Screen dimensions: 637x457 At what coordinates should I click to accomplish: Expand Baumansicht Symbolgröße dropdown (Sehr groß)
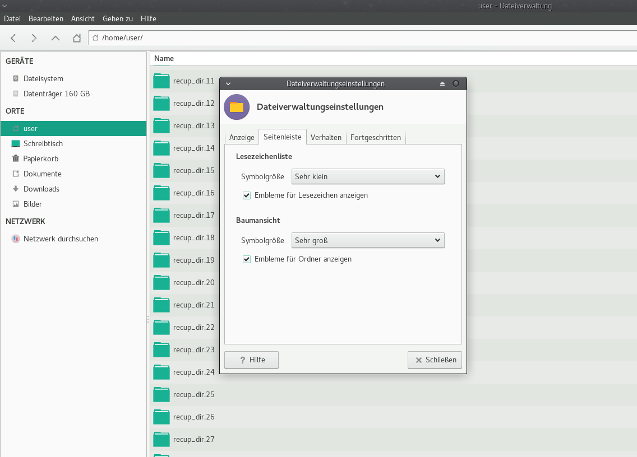pos(368,240)
